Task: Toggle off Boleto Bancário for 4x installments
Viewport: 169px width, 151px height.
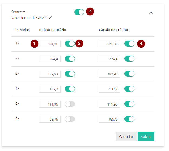Action: pyautogui.click(x=70, y=89)
